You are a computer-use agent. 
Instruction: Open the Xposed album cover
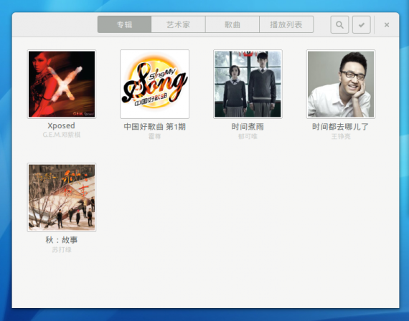click(x=62, y=84)
